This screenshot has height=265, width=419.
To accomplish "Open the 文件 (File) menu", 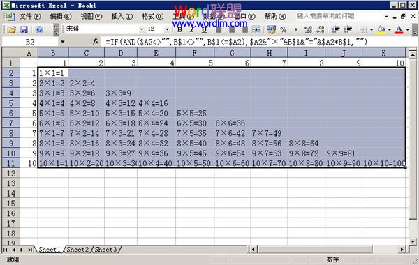I will [30, 17].
